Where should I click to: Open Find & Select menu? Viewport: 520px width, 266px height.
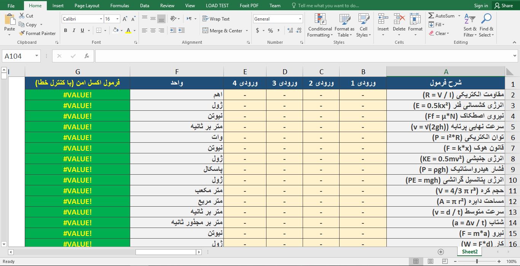click(x=486, y=25)
